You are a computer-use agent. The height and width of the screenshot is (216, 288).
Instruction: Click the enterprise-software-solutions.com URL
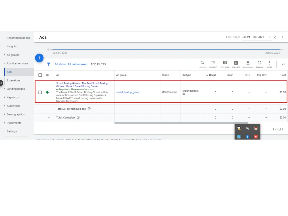click(x=76, y=89)
